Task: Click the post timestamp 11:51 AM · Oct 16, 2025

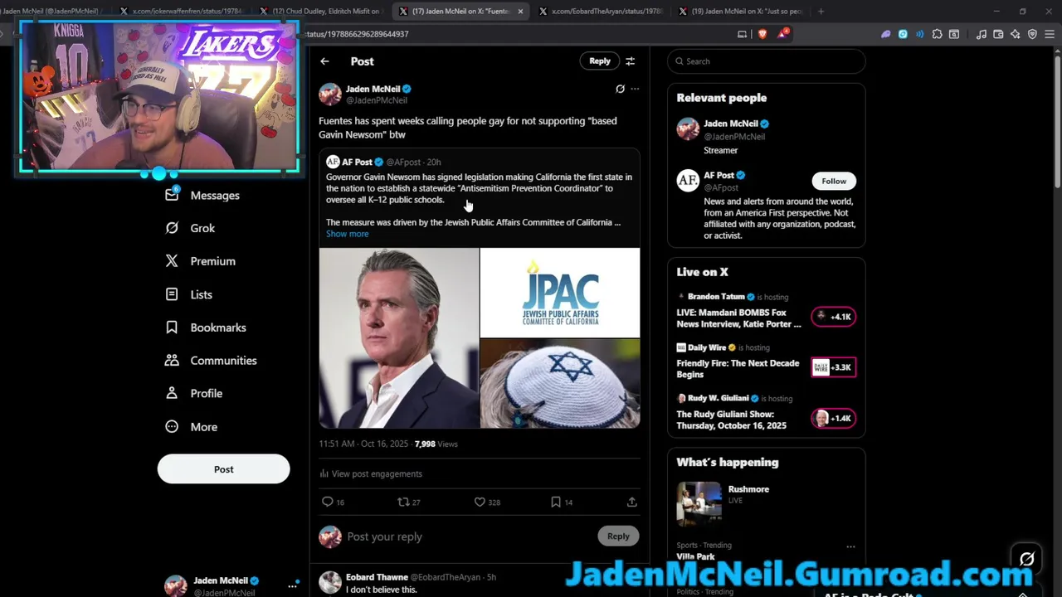Action: (363, 444)
